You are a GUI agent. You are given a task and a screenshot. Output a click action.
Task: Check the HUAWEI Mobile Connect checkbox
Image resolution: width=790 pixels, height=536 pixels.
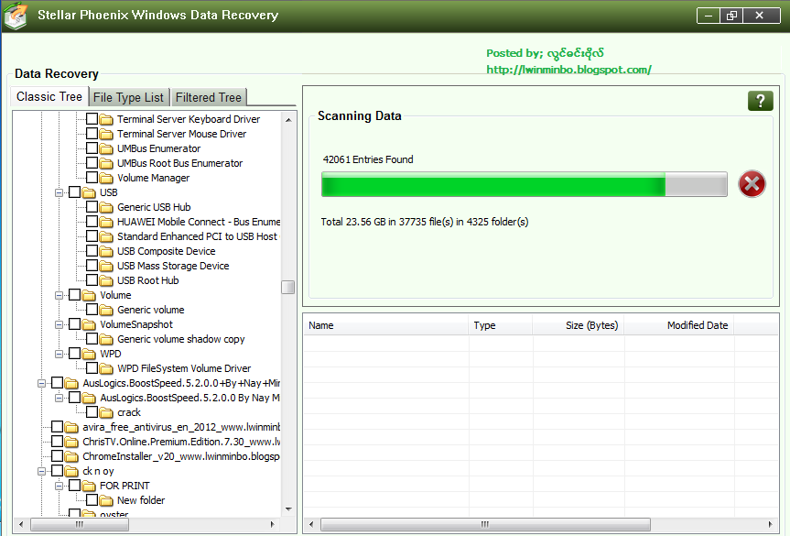pos(92,222)
